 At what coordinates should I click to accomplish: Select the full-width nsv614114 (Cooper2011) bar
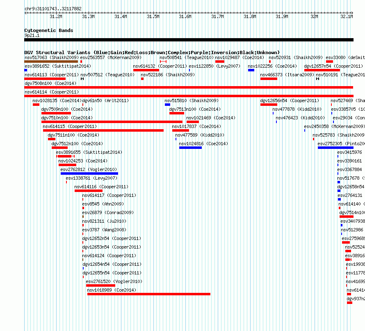(189, 96)
